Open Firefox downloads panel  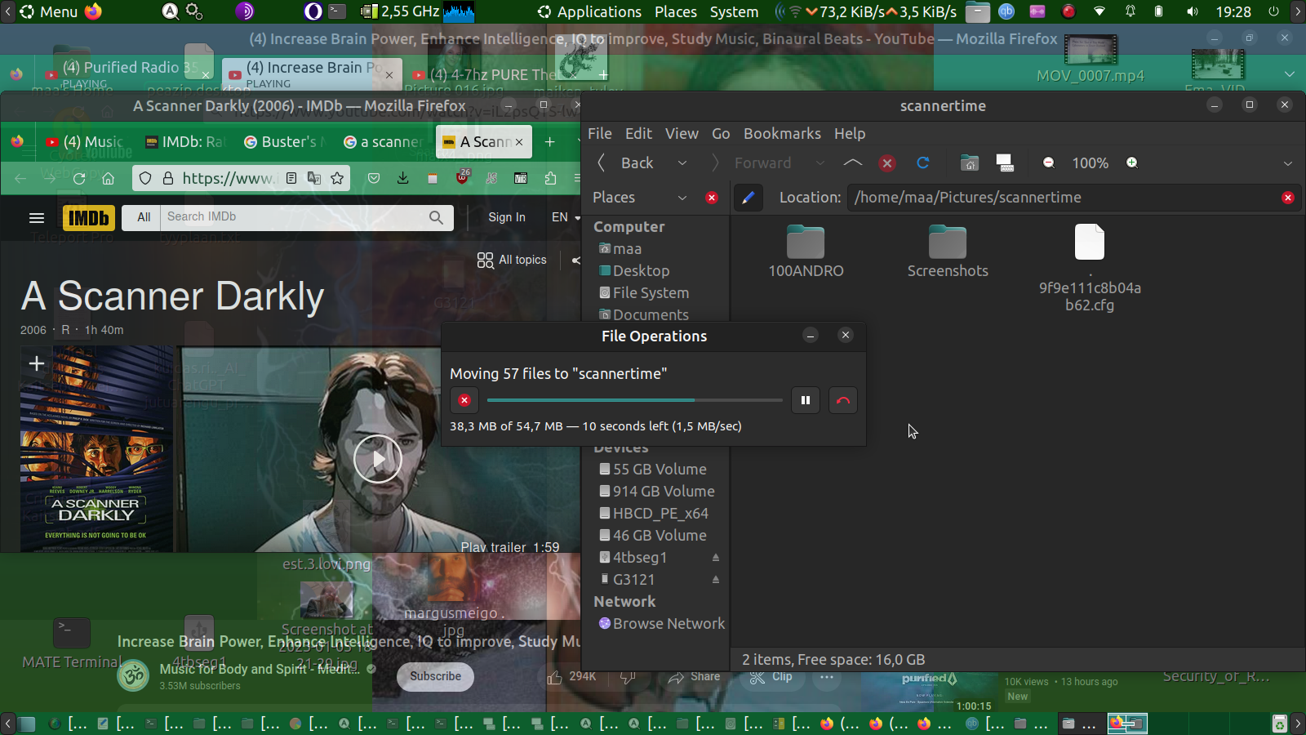click(402, 179)
